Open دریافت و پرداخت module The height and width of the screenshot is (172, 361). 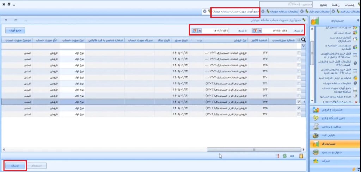[335, 127]
